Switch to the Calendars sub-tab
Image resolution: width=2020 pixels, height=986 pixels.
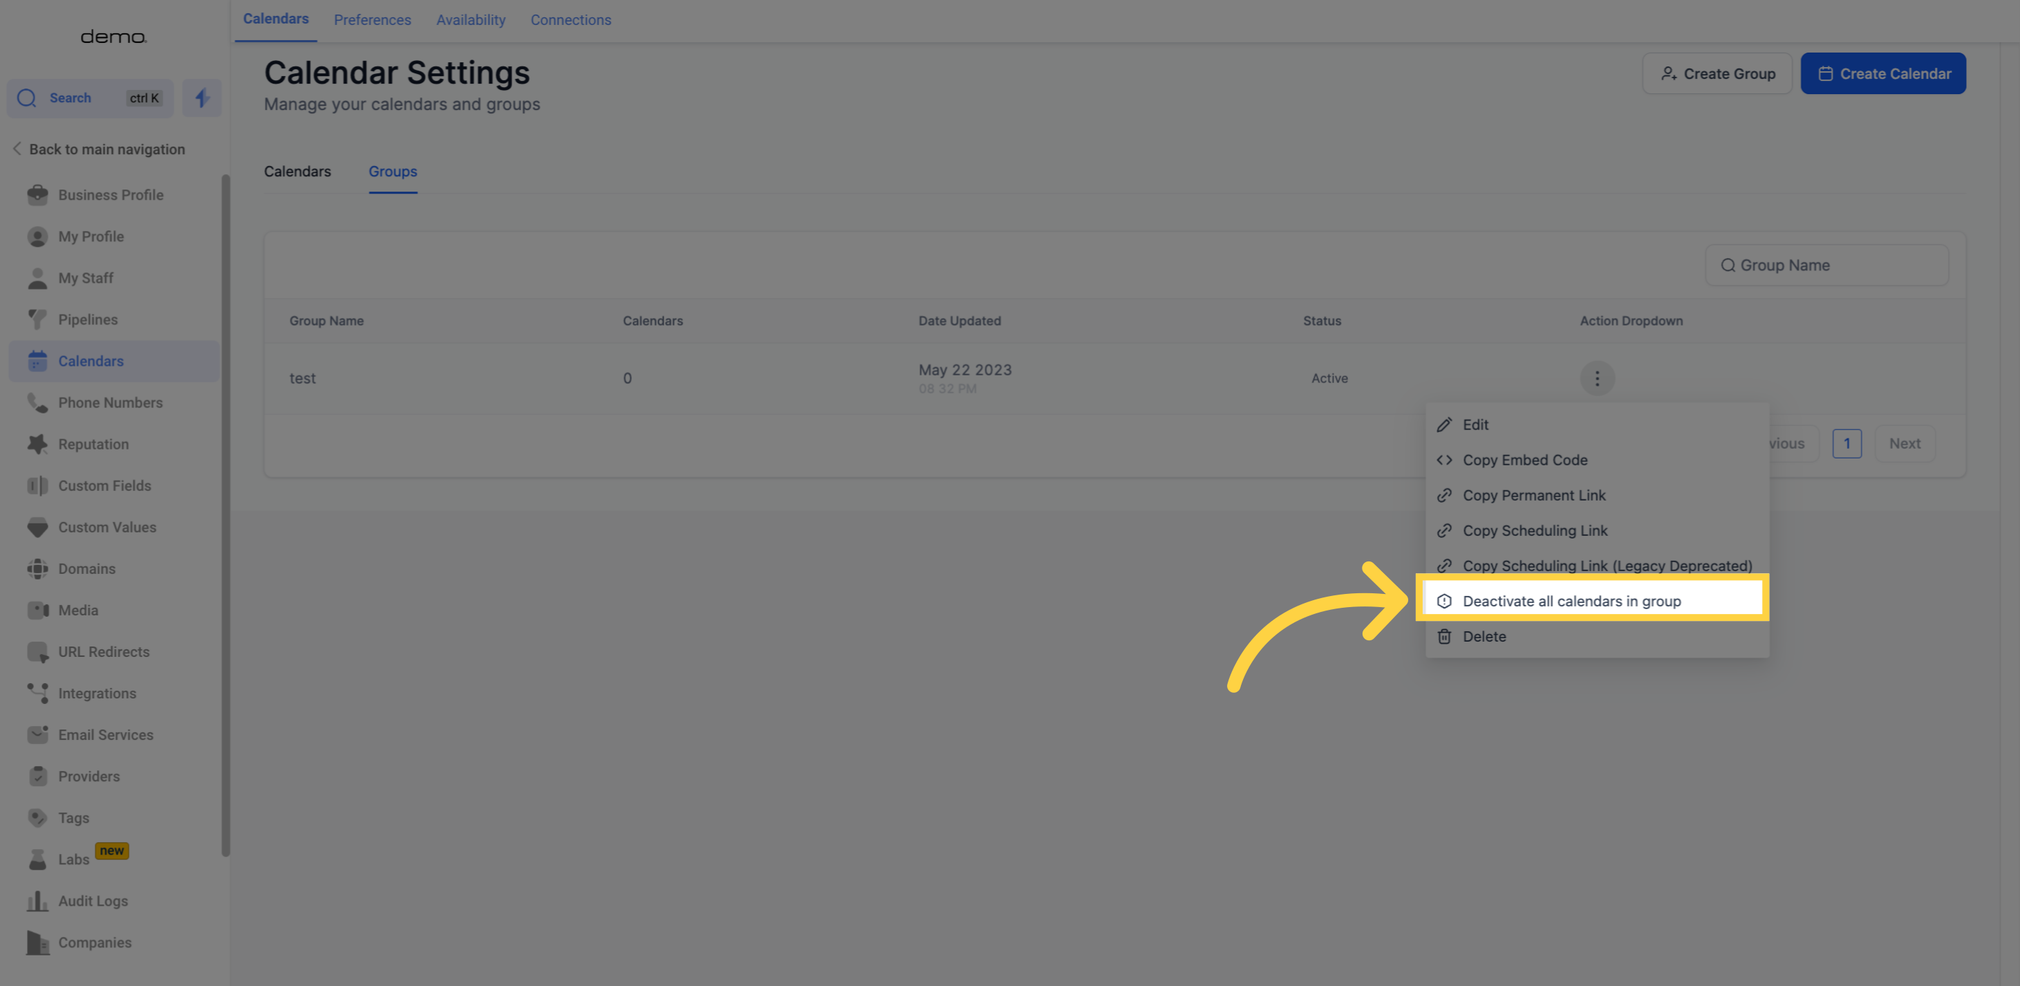pyautogui.click(x=297, y=171)
